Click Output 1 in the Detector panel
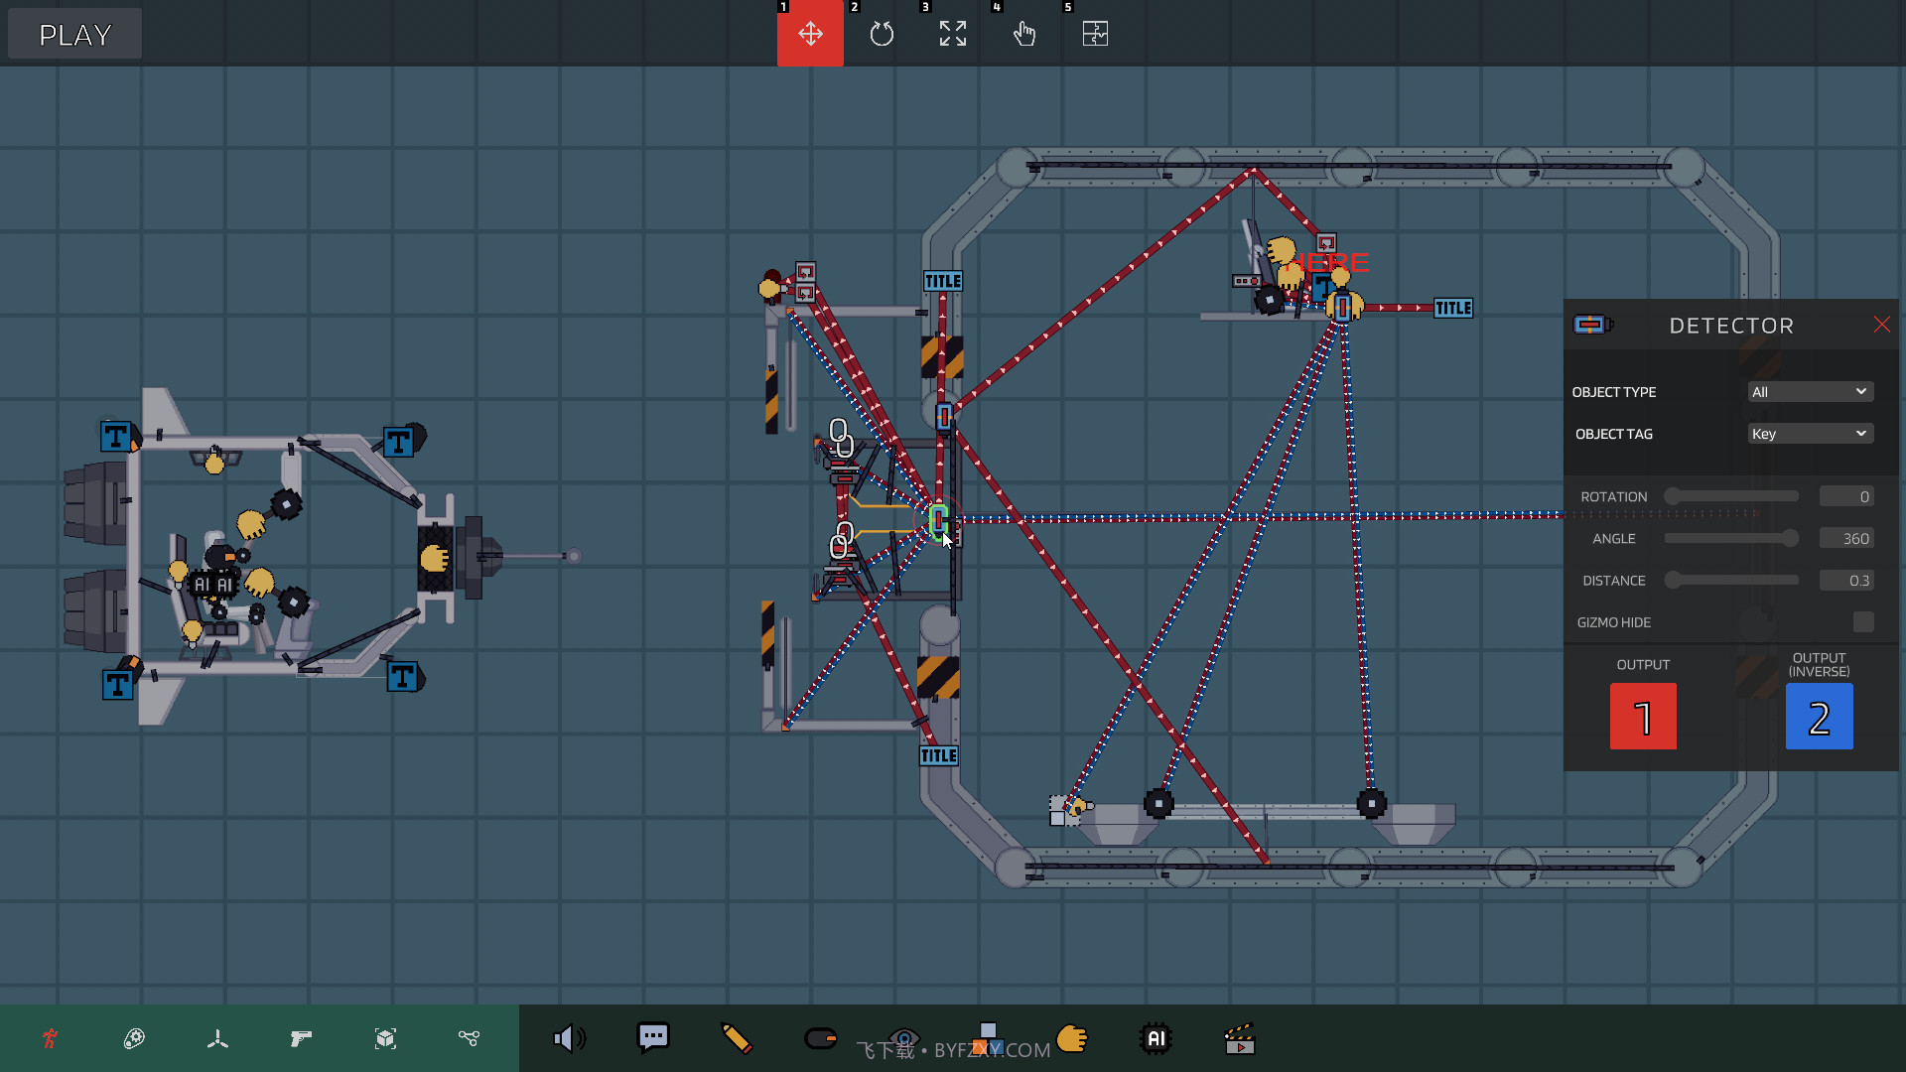 (1643, 716)
